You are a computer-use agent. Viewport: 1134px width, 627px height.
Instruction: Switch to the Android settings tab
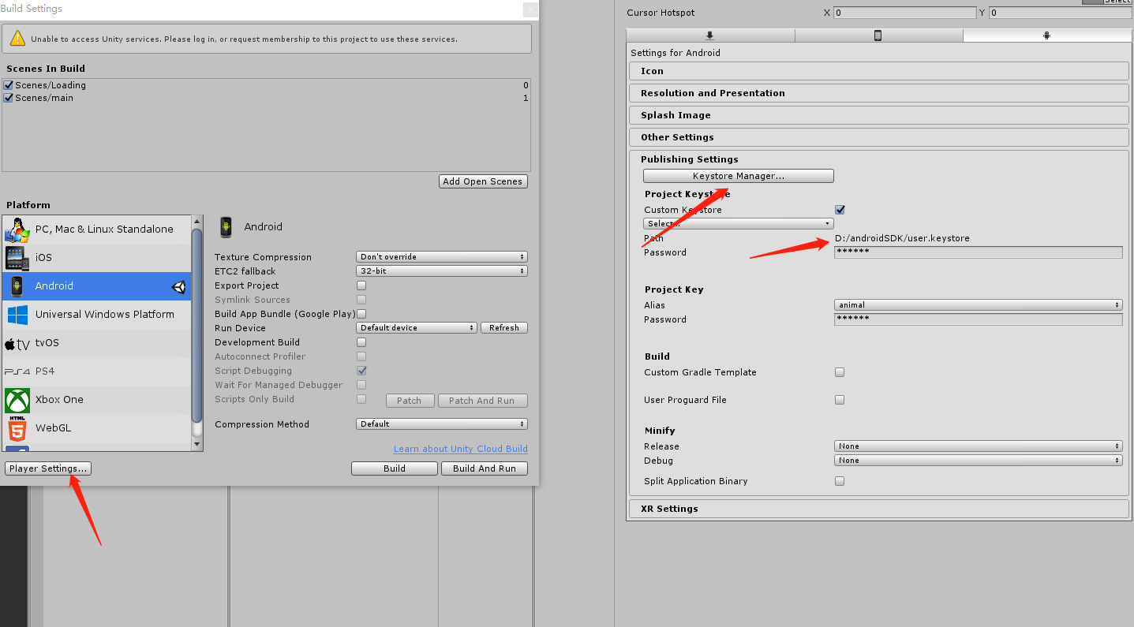[1046, 35]
